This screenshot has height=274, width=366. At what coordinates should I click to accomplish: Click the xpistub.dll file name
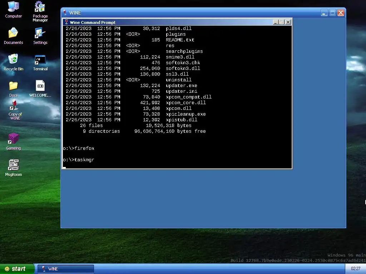tap(181, 120)
